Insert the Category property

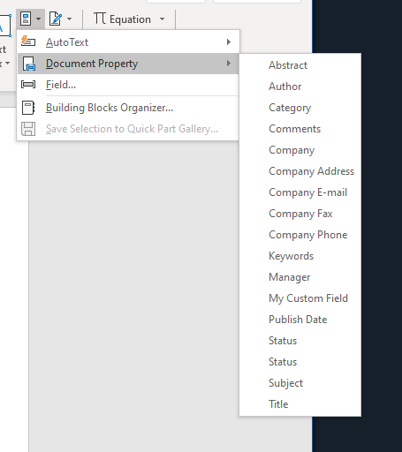click(300, 108)
